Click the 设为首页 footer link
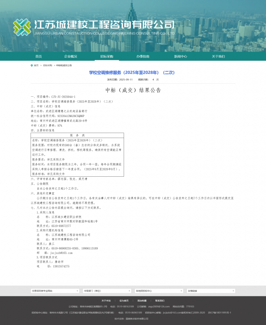The image size is (266, 325). (124, 301)
